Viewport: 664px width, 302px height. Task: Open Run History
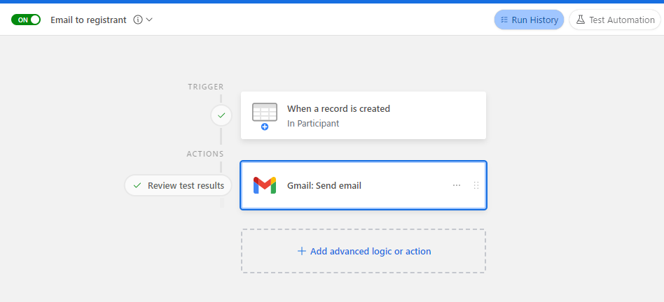click(529, 20)
